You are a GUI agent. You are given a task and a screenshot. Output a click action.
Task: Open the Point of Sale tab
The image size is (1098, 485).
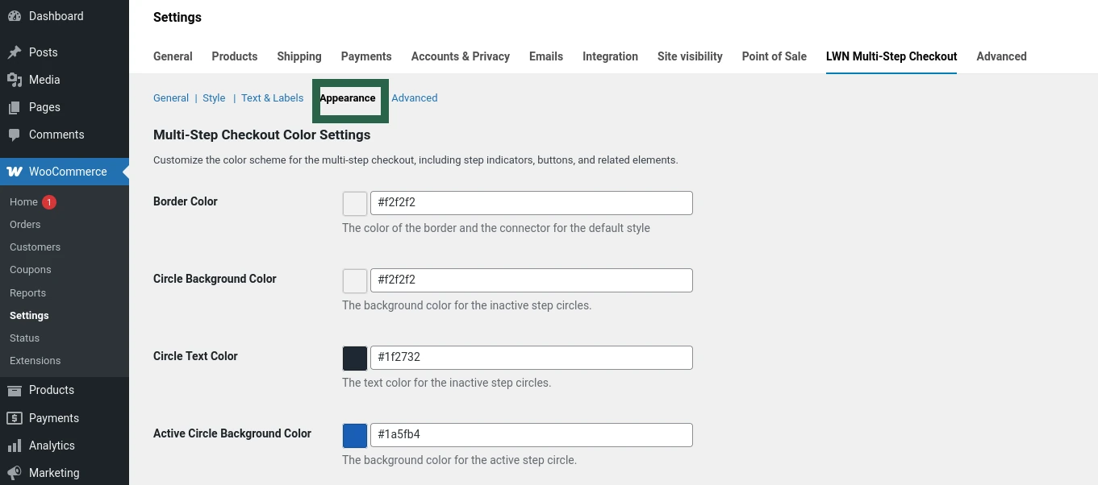click(x=774, y=56)
